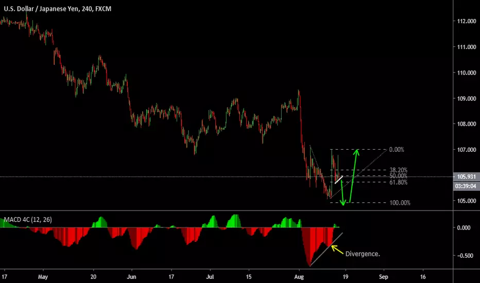Click the 20 date label on time axis

[93, 277]
